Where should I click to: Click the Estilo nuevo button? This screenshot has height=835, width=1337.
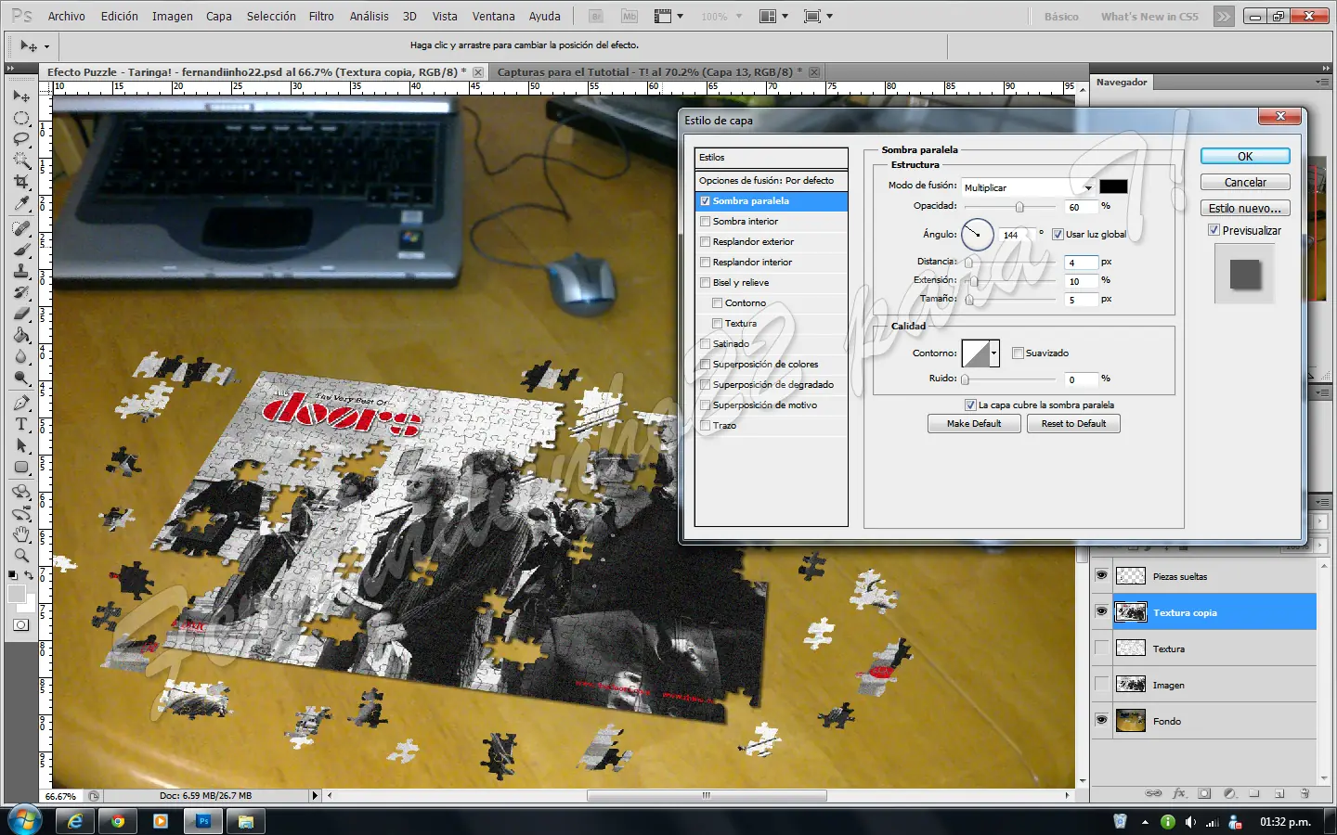pos(1245,209)
